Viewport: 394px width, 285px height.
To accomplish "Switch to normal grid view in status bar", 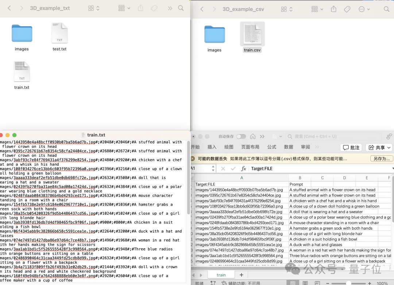I will (293, 283).
